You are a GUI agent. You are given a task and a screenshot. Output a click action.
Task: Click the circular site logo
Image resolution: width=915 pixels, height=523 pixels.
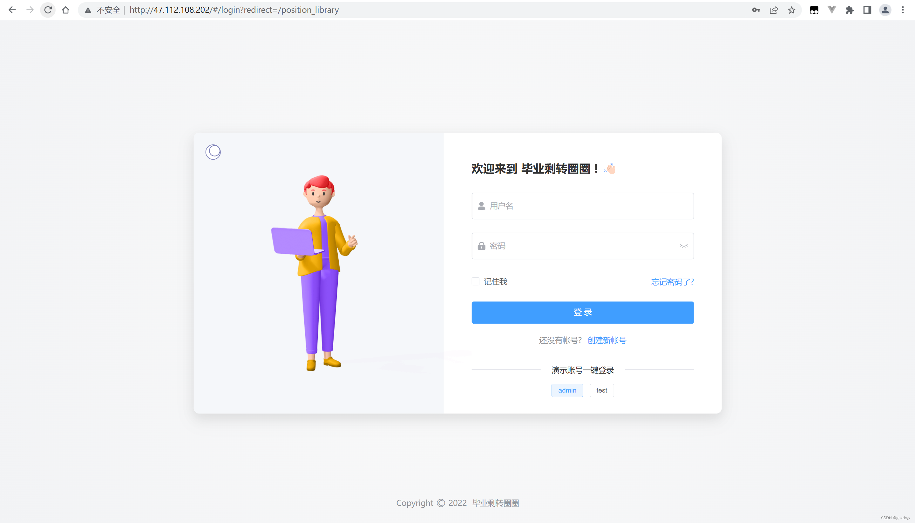click(213, 152)
